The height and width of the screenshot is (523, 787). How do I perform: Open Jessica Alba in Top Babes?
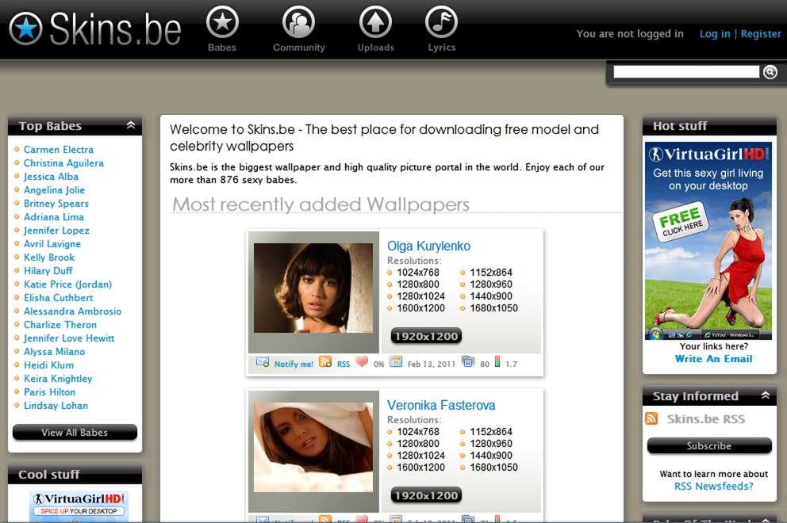tap(51, 177)
